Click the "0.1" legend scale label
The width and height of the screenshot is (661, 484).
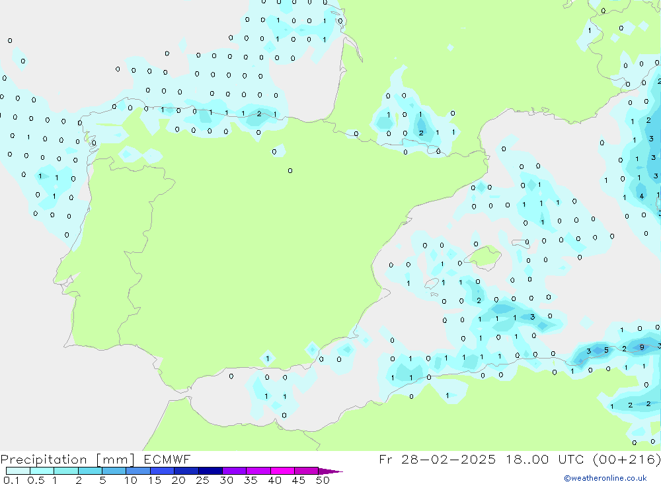(x=11, y=480)
